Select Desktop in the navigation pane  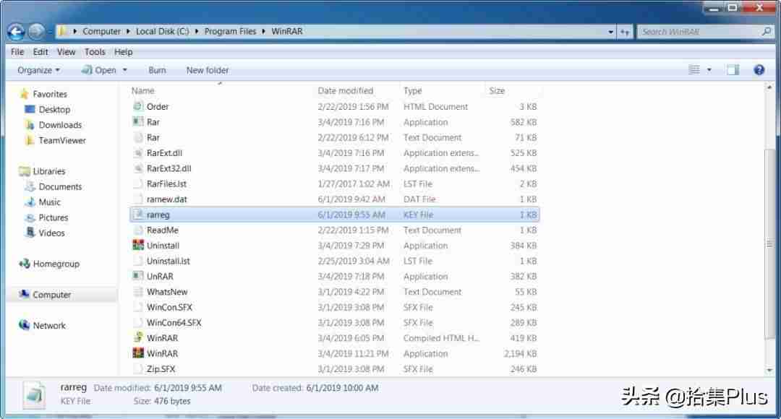coord(54,110)
